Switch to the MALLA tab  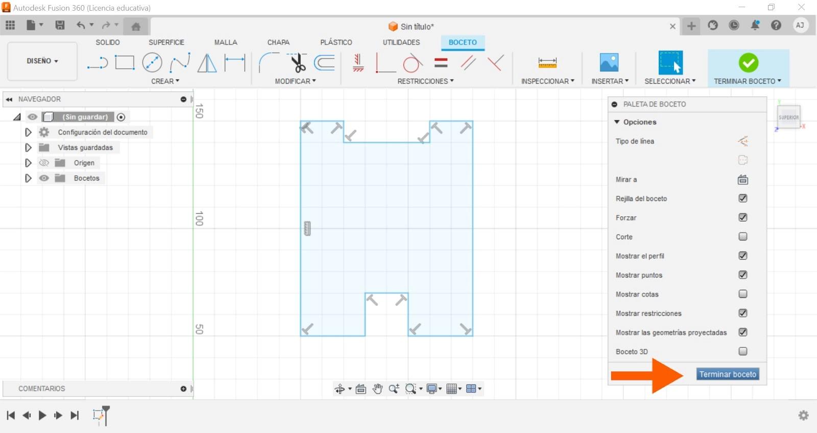226,42
